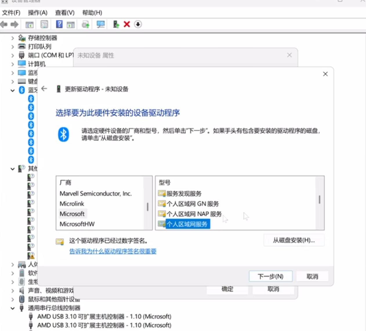Image resolution: width=366 pixels, height=331 pixels.
Task: Click 确定 in the unknown device properties window
Action: [227, 289]
